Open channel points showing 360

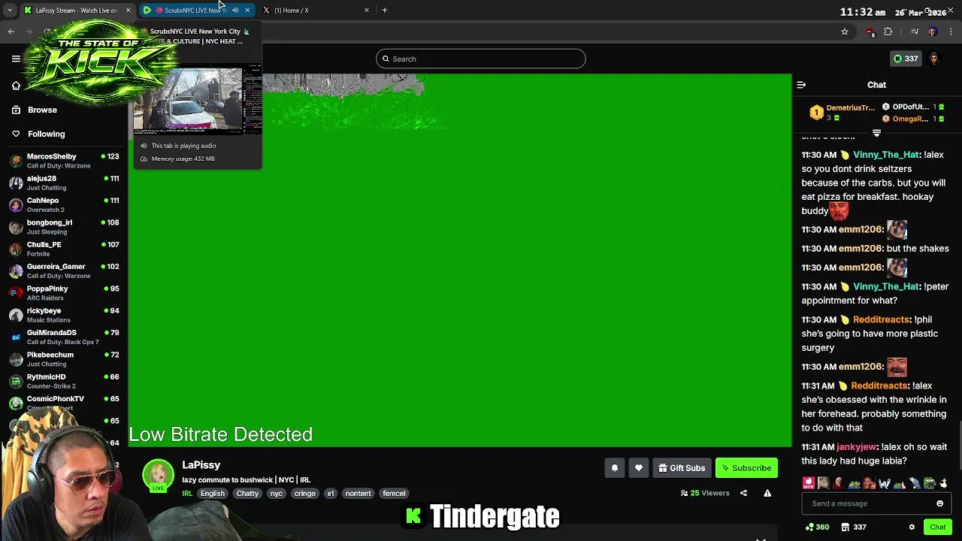tap(816, 527)
